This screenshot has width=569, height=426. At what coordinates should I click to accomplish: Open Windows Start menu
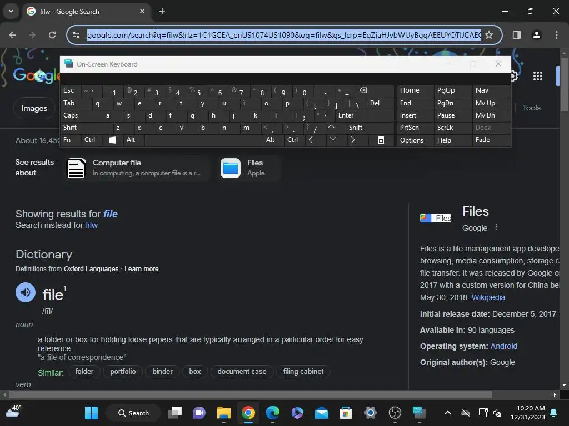91,413
